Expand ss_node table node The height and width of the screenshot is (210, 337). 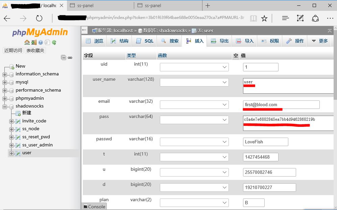(11, 129)
